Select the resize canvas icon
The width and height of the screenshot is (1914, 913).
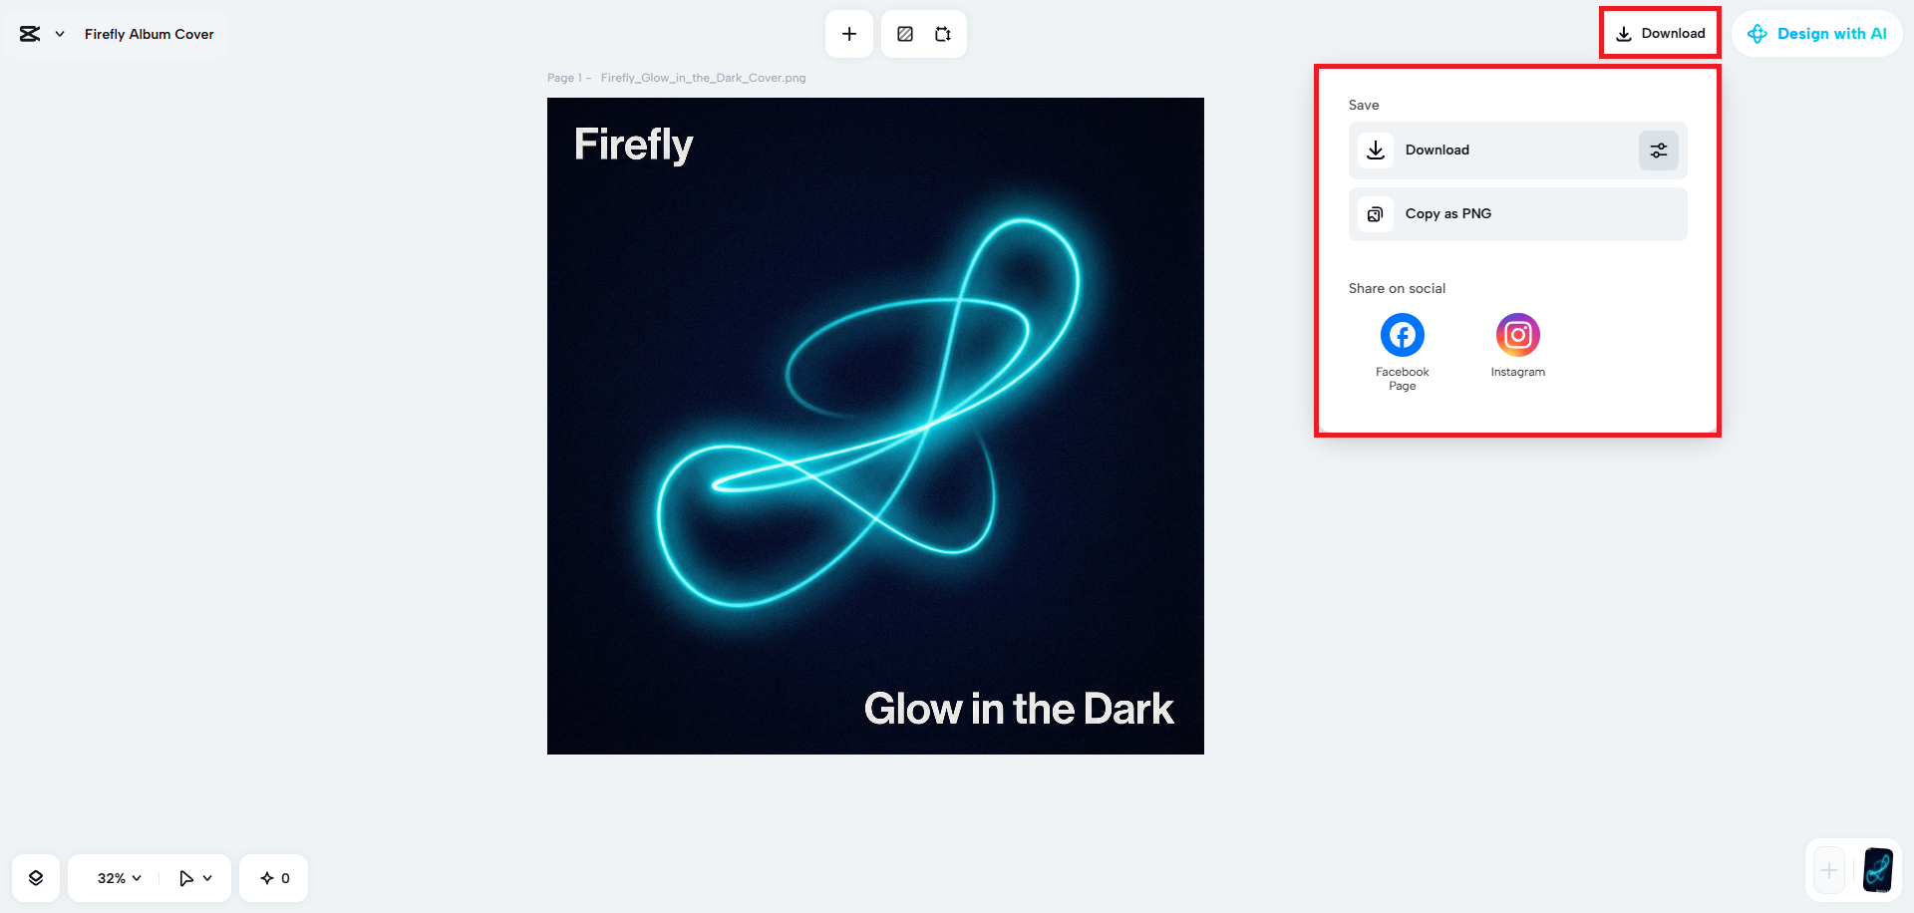pos(942,33)
